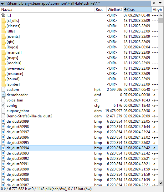Select the cl_dlls folder icon
This screenshot has width=164, height=192.
3,21
